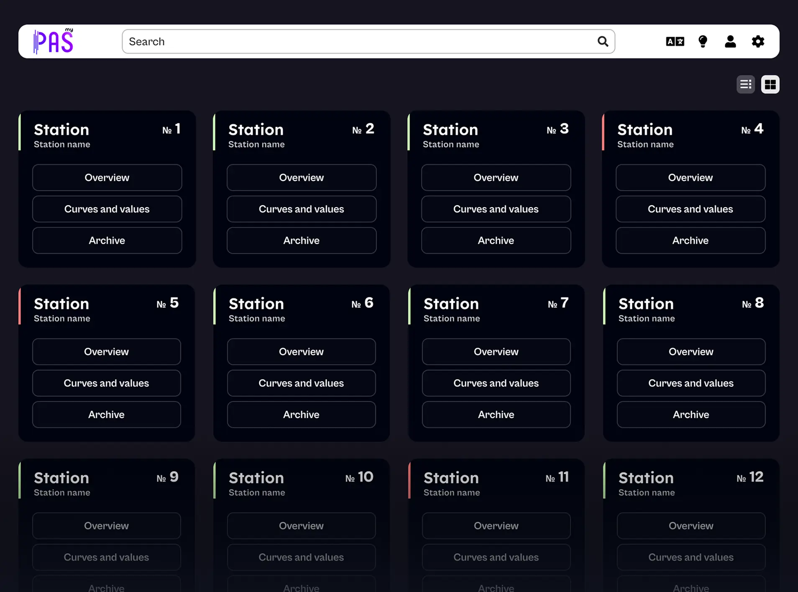The height and width of the screenshot is (592, 798).
Task: Open Curves and values for Station 7
Action: pos(496,383)
